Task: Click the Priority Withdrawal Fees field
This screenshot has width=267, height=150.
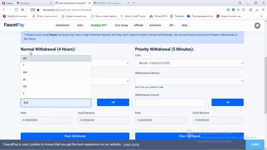Action: coord(161,120)
